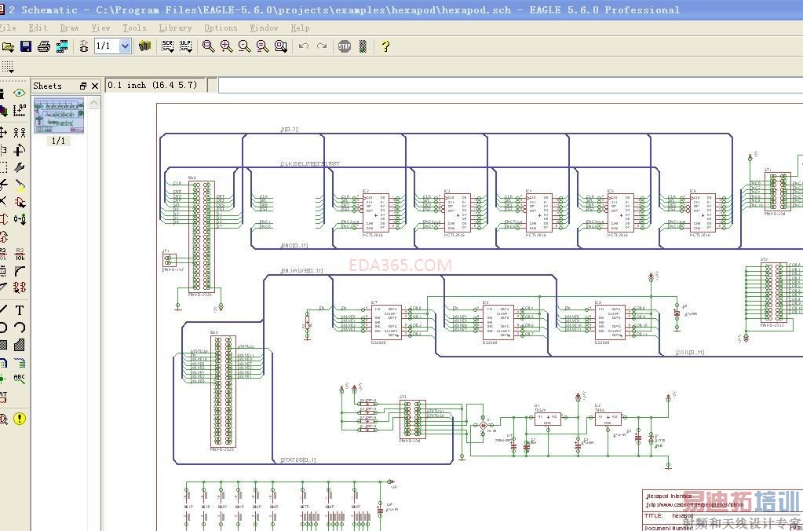Open the Grid settings dropdown icon
Image resolution: width=803 pixels, height=531 pixels.
(8, 66)
